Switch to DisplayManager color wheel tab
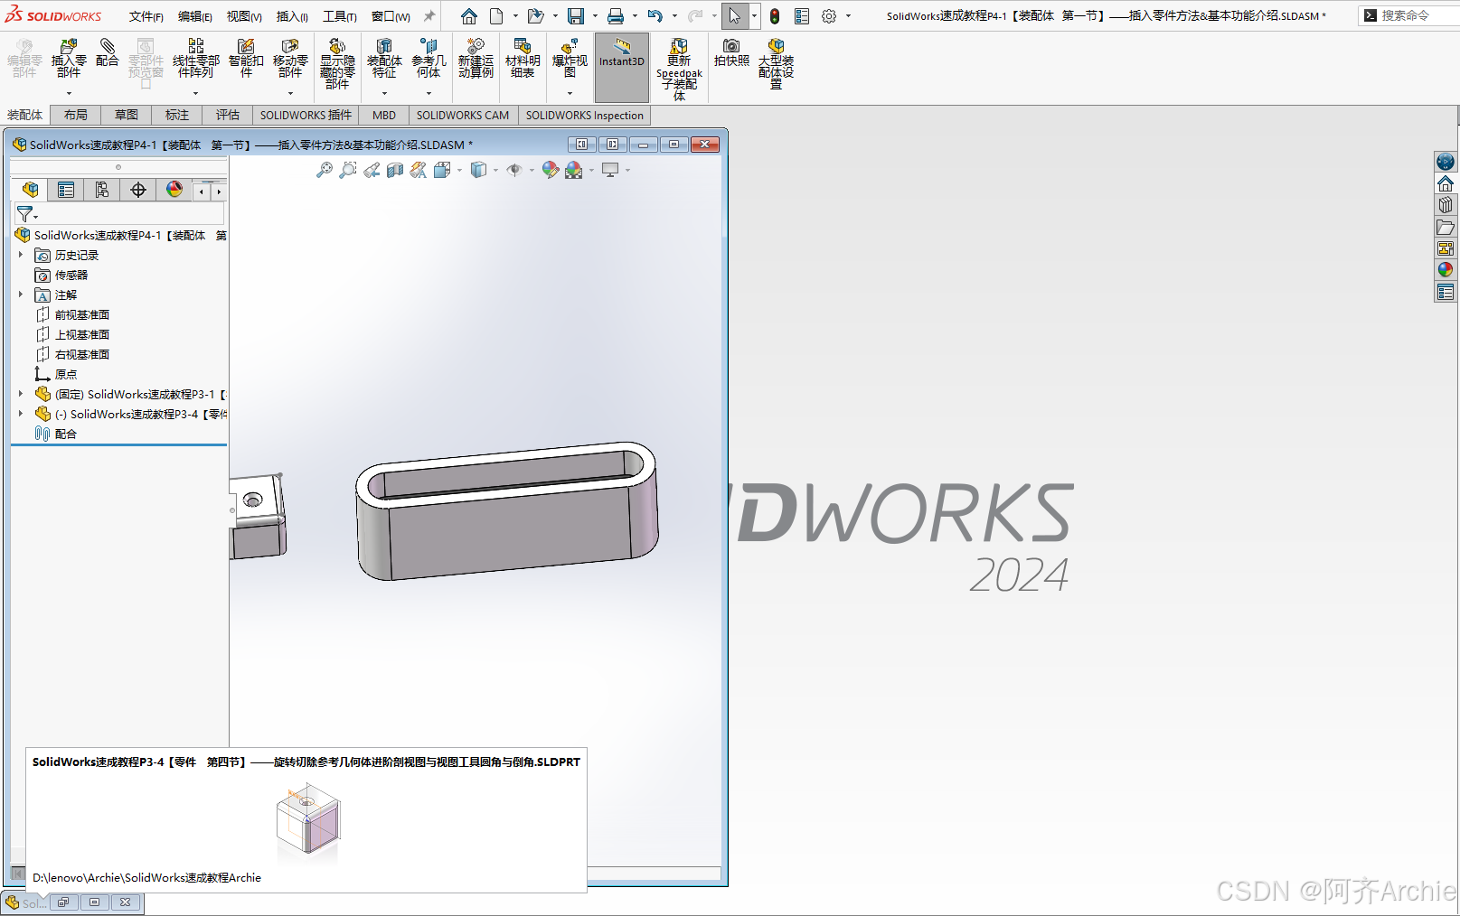This screenshot has height=916, width=1460. click(x=174, y=190)
